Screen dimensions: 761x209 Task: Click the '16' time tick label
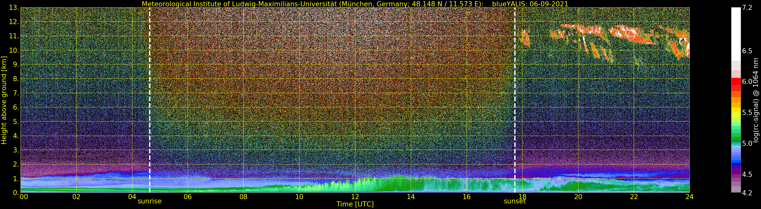(467, 197)
